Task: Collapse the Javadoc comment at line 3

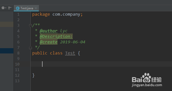Action: click(30, 25)
